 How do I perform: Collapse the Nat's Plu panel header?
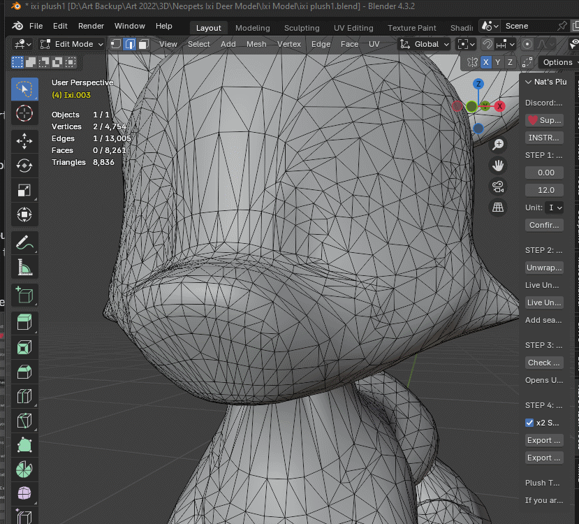[545, 82]
